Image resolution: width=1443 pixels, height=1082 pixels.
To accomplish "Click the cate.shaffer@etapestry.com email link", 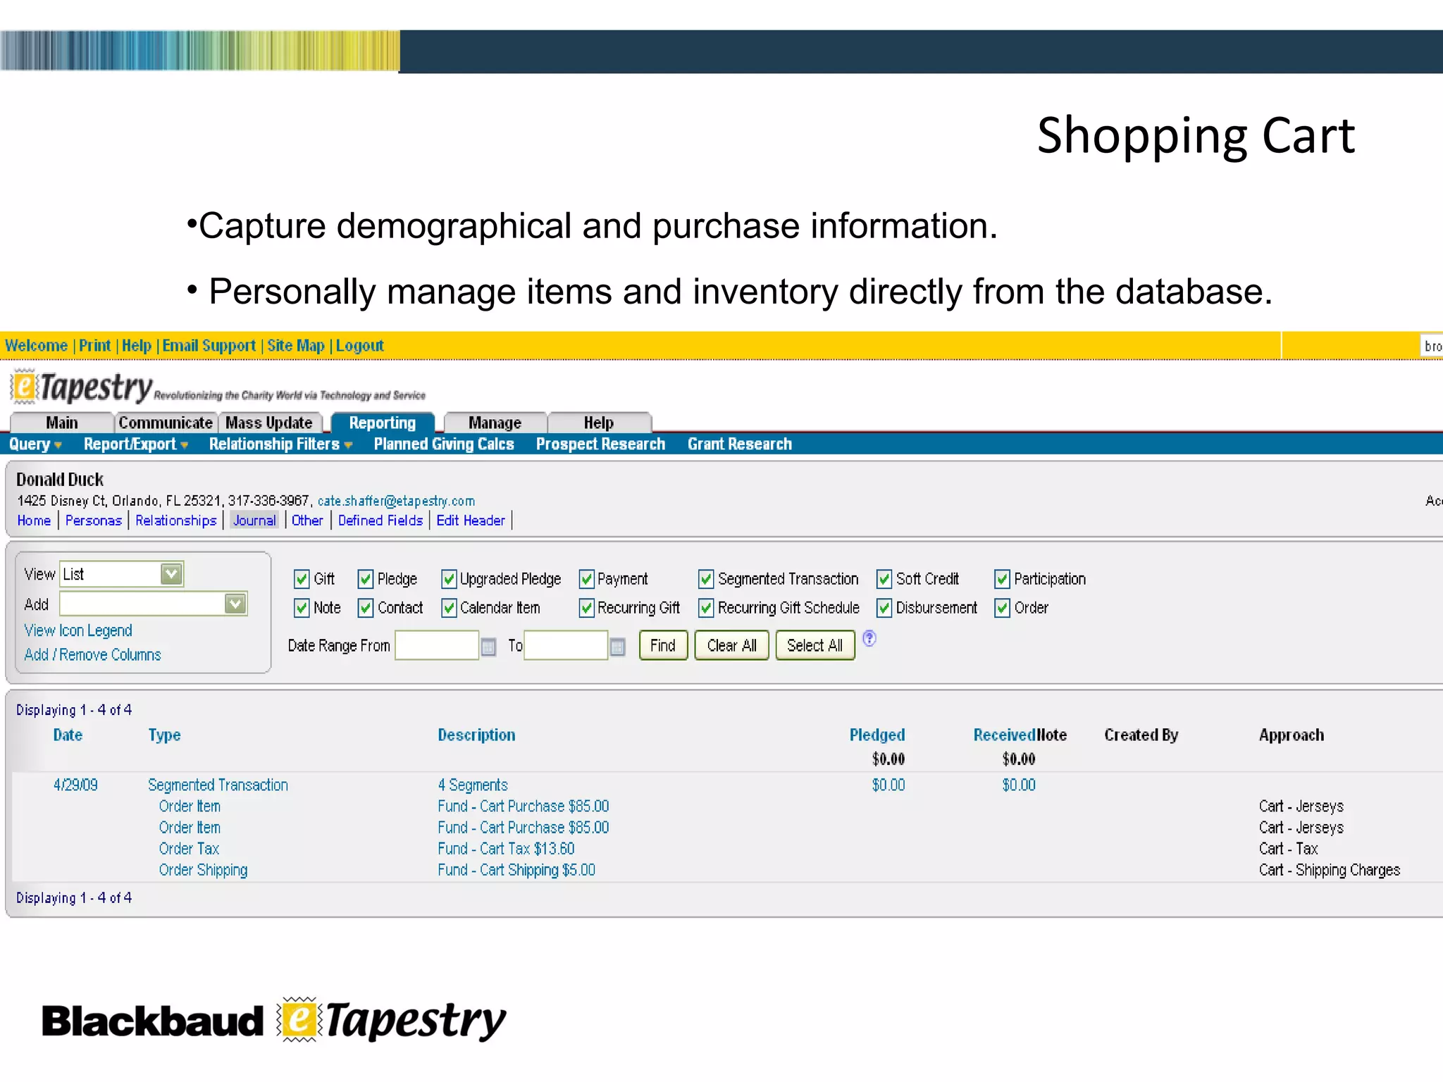I will pos(396,501).
